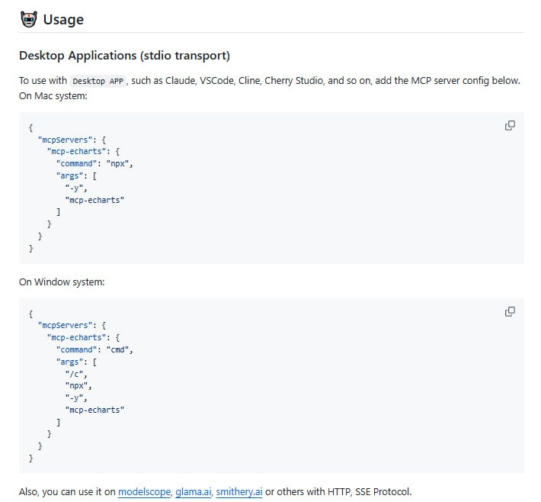Open the modelscope link
Viewport: 541px width, 502px height.
(144, 492)
